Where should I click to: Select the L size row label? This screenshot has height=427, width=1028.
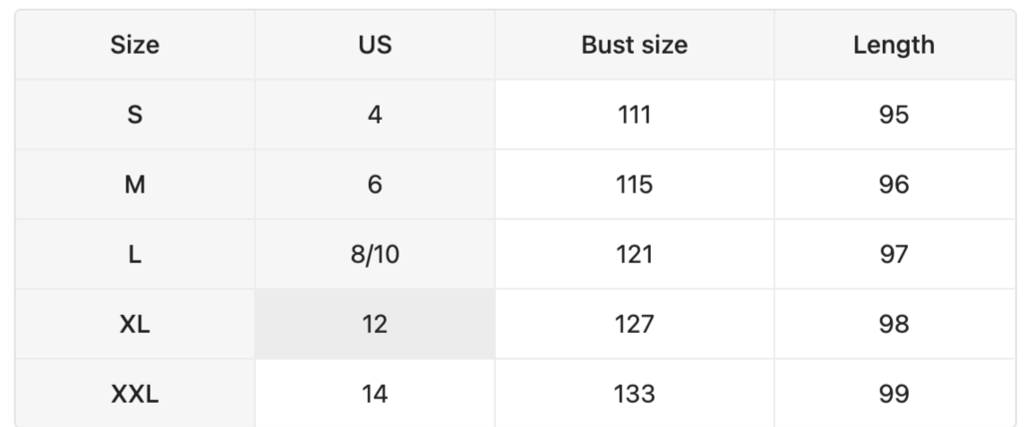pyautogui.click(x=134, y=255)
